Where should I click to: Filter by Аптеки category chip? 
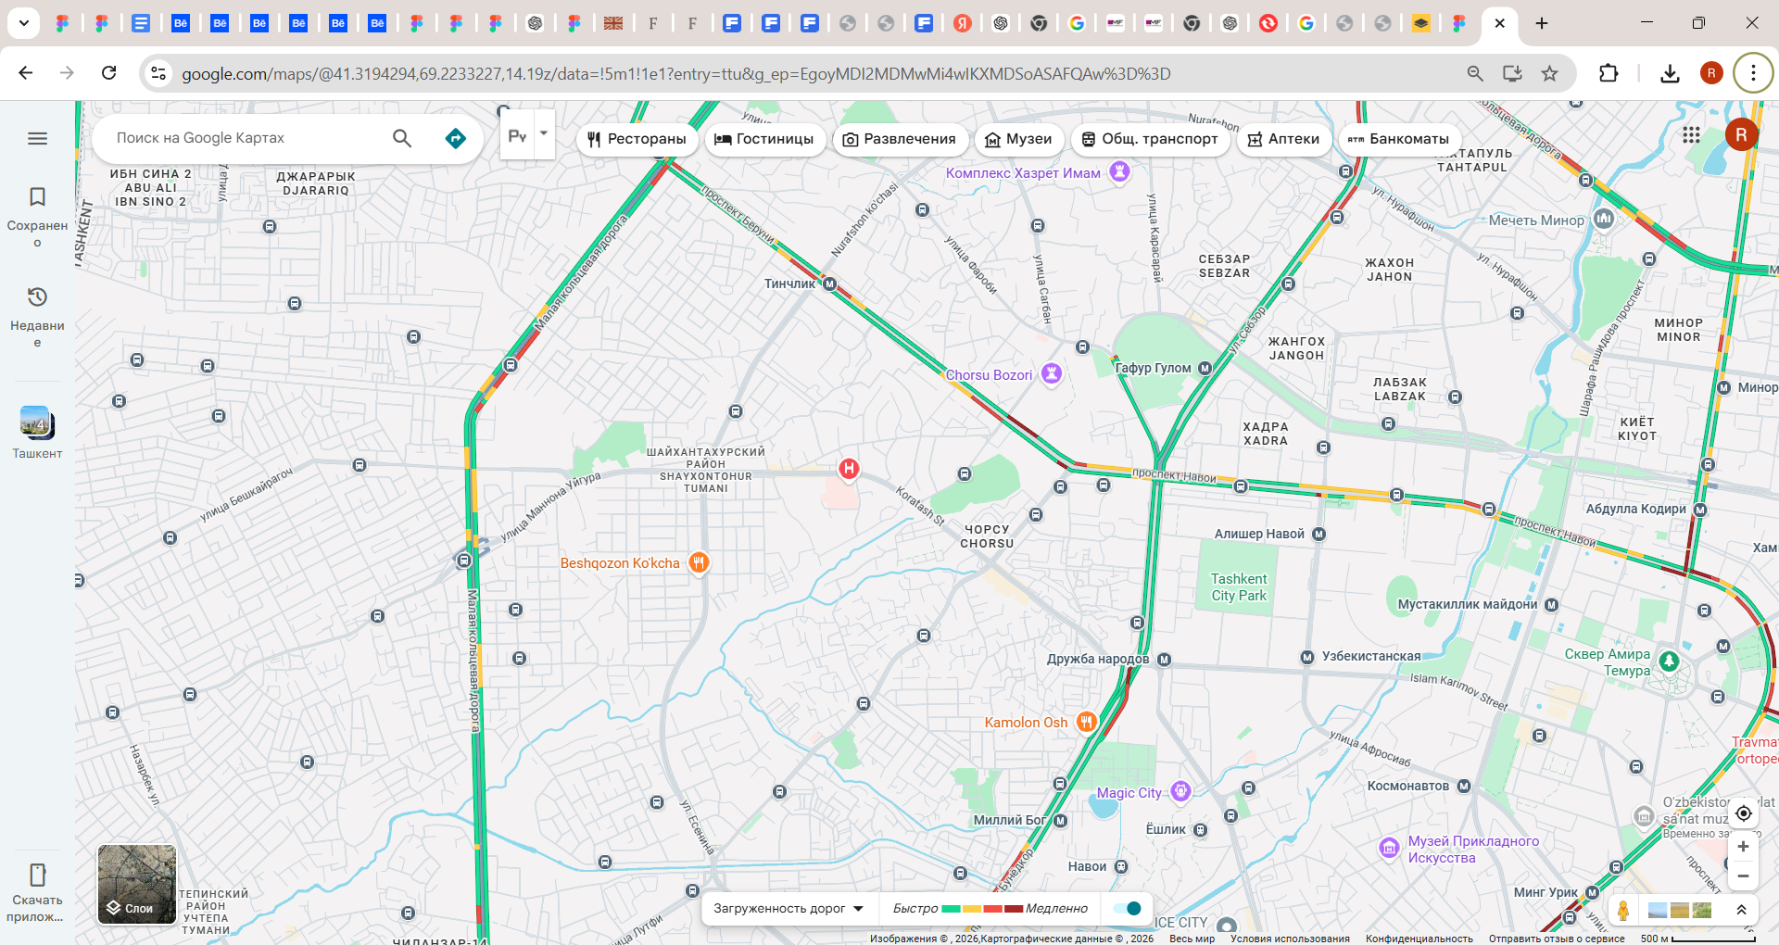[x=1283, y=139]
